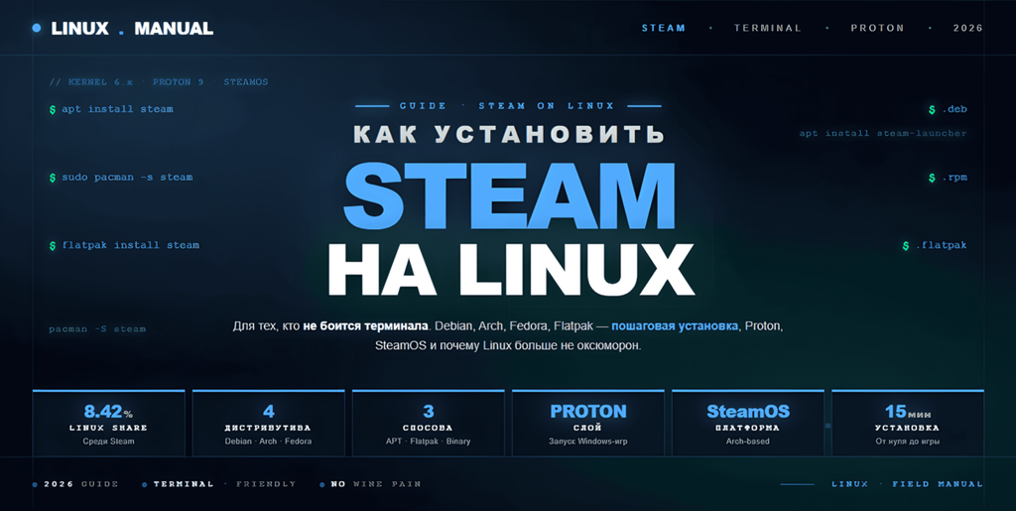Viewport: 1016px width, 511px height.
Task: Open the 8.42% LINUX SHARE stat card
Action: click(x=108, y=423)
